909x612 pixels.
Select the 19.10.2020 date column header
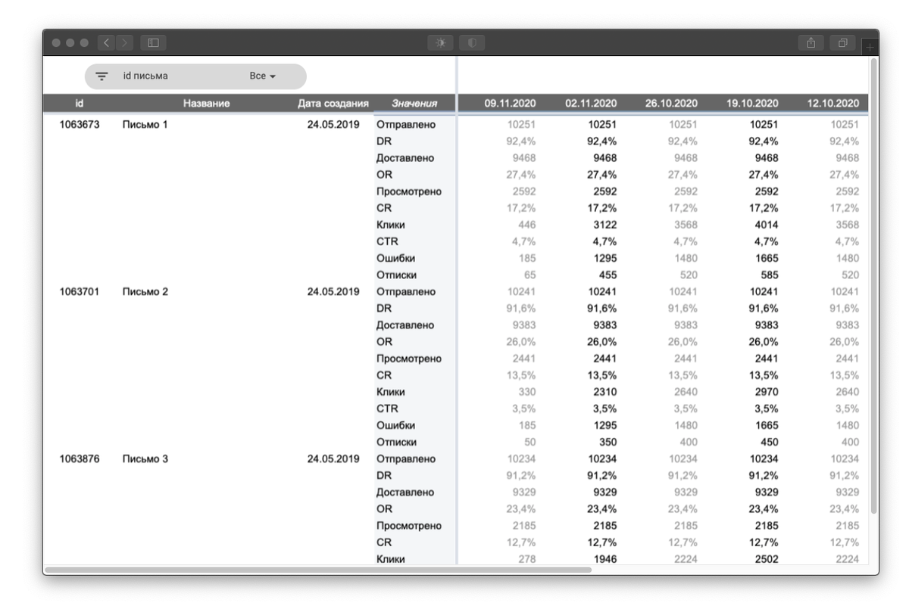[752, 103]
